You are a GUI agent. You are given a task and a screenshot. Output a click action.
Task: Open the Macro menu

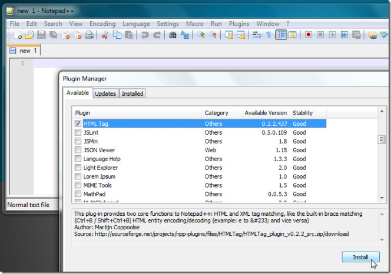[195, 24]
